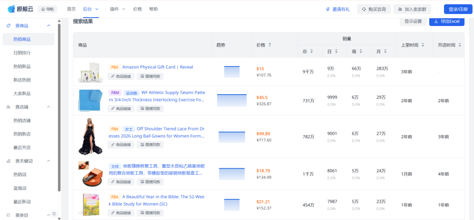The width and height of the screenshot is (474, 220).
Task: Click 商品链接 for Prom Dress
Action: coord(121,144)
